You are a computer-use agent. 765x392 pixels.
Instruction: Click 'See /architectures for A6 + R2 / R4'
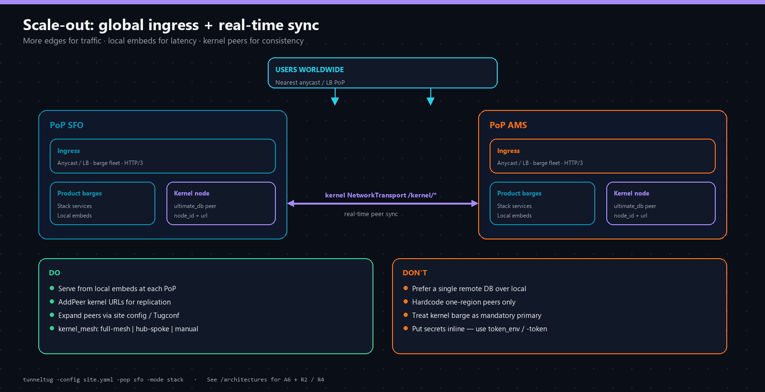[x=265, y=380]
